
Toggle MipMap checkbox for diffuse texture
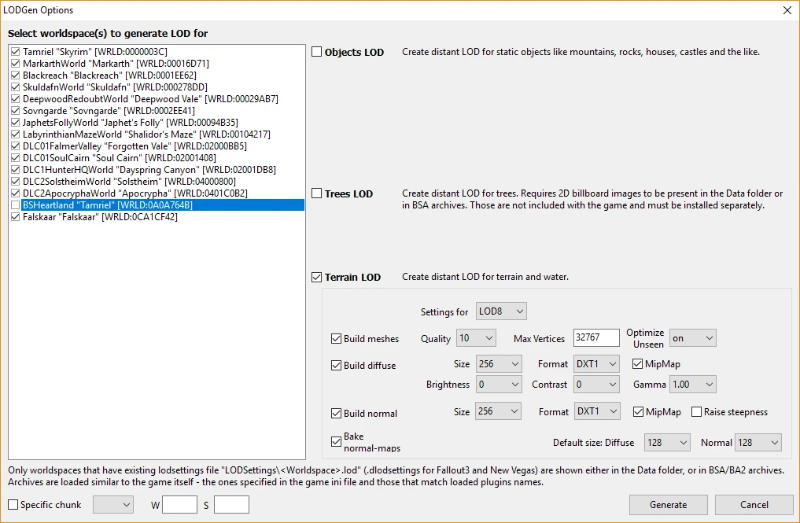click(637, 364)
